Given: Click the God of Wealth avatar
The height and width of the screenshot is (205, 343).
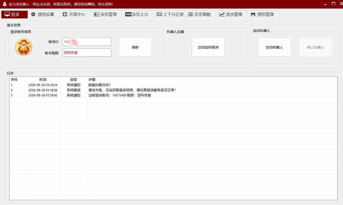Looking at the screenshot, I should pyautogui.click(x=24, y=47).
